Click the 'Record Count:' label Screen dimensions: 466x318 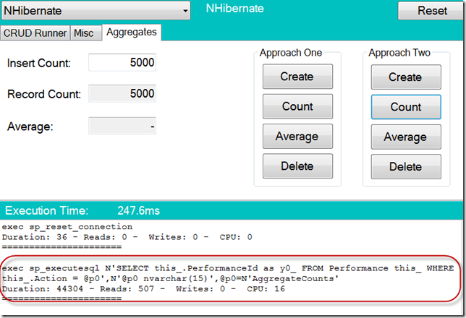(x=44, y=94)
